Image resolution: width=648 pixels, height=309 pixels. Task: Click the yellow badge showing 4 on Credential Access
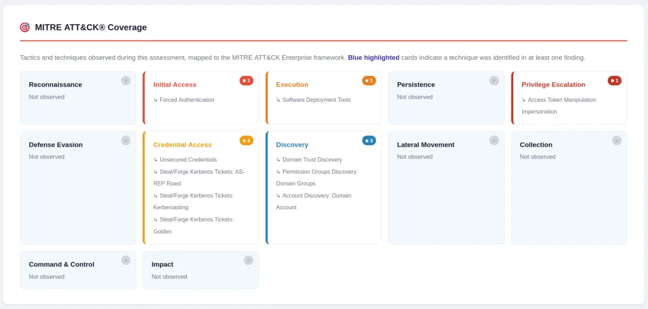[x=246, y=141]
